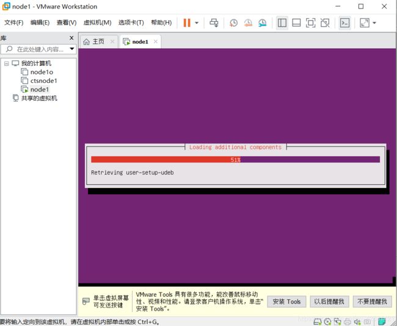Select the ctsnode1 virtual machine
397x326 pixels.
(44, 81)
